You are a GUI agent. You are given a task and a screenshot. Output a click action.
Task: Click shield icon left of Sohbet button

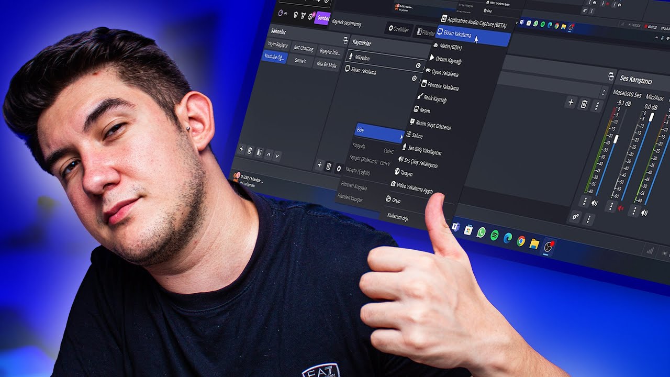[x=296, y=15]
